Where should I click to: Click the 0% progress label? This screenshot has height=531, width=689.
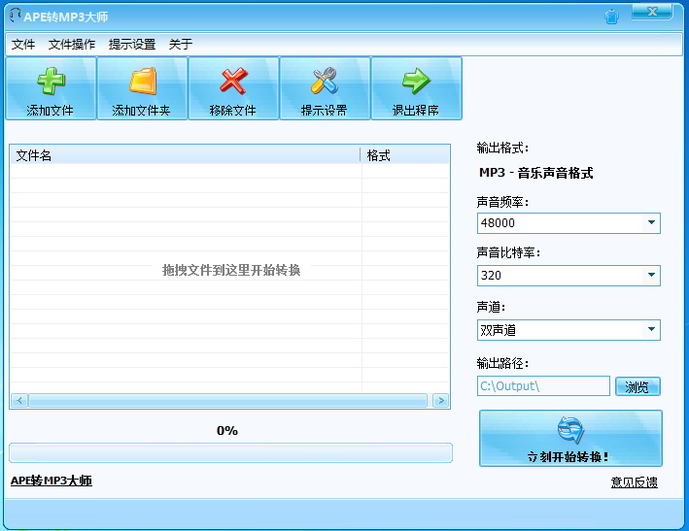click(x=227, y=431)
